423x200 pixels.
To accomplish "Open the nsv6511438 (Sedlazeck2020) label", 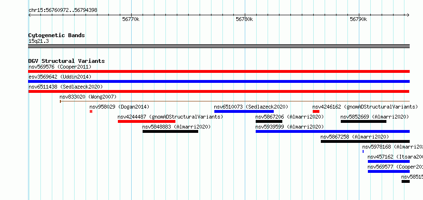I will click(x=66, y=87).
